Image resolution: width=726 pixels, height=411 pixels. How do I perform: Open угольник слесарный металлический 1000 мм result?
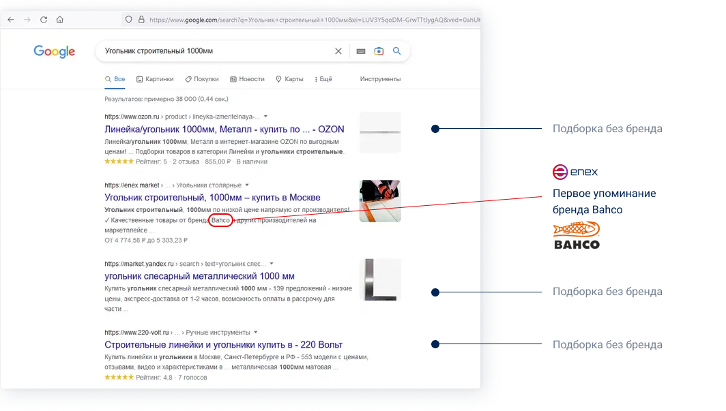click(199, 277)
